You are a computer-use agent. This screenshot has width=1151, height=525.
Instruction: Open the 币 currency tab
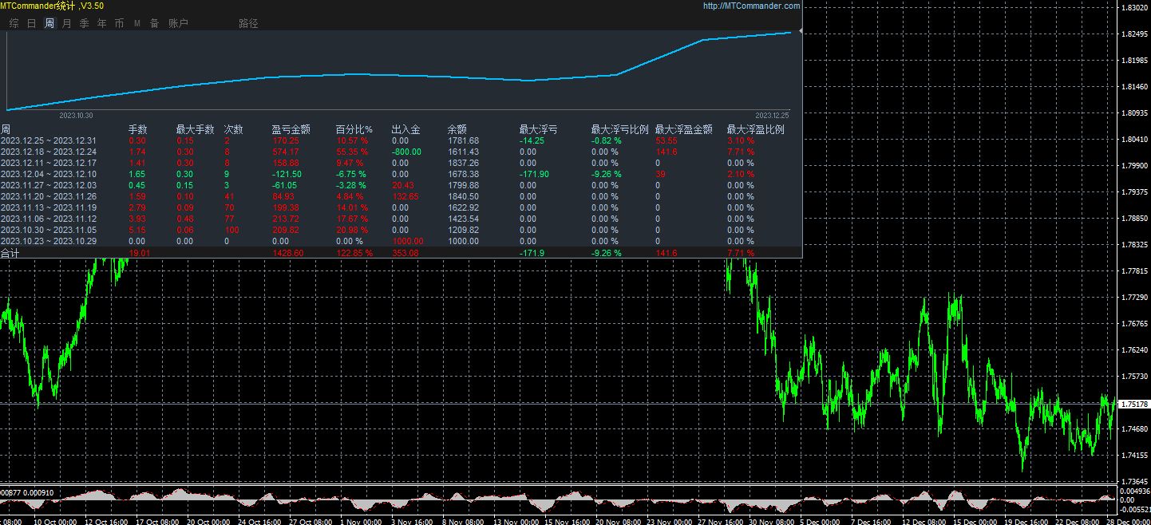(x=119, y=23)
